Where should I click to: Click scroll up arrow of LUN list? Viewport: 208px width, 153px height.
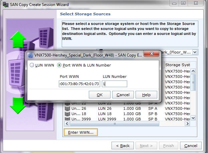[193, 71]
